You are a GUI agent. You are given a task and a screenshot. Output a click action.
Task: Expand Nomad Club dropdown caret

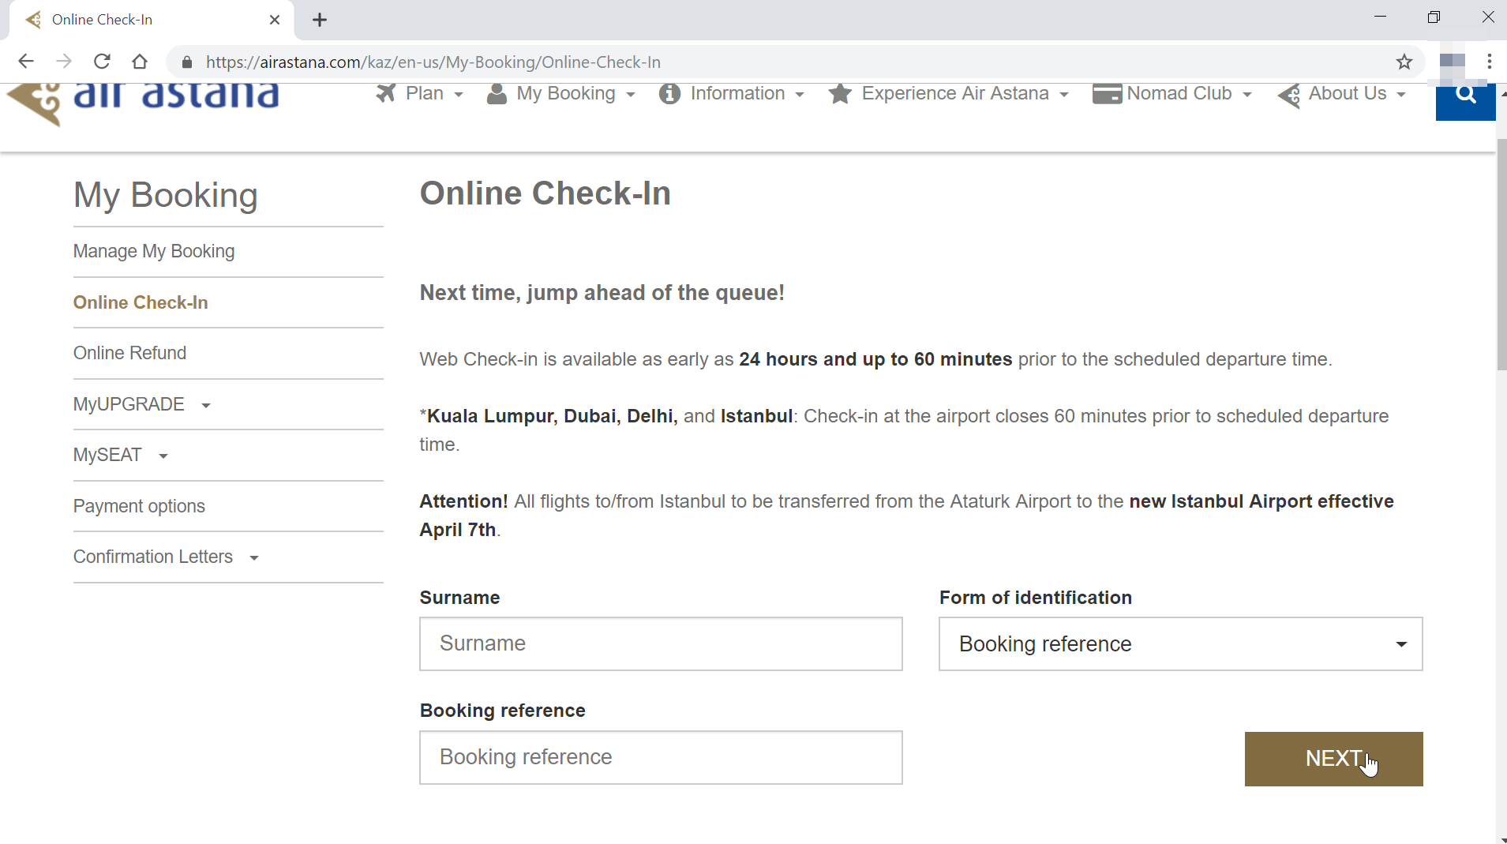(1247, 95)
